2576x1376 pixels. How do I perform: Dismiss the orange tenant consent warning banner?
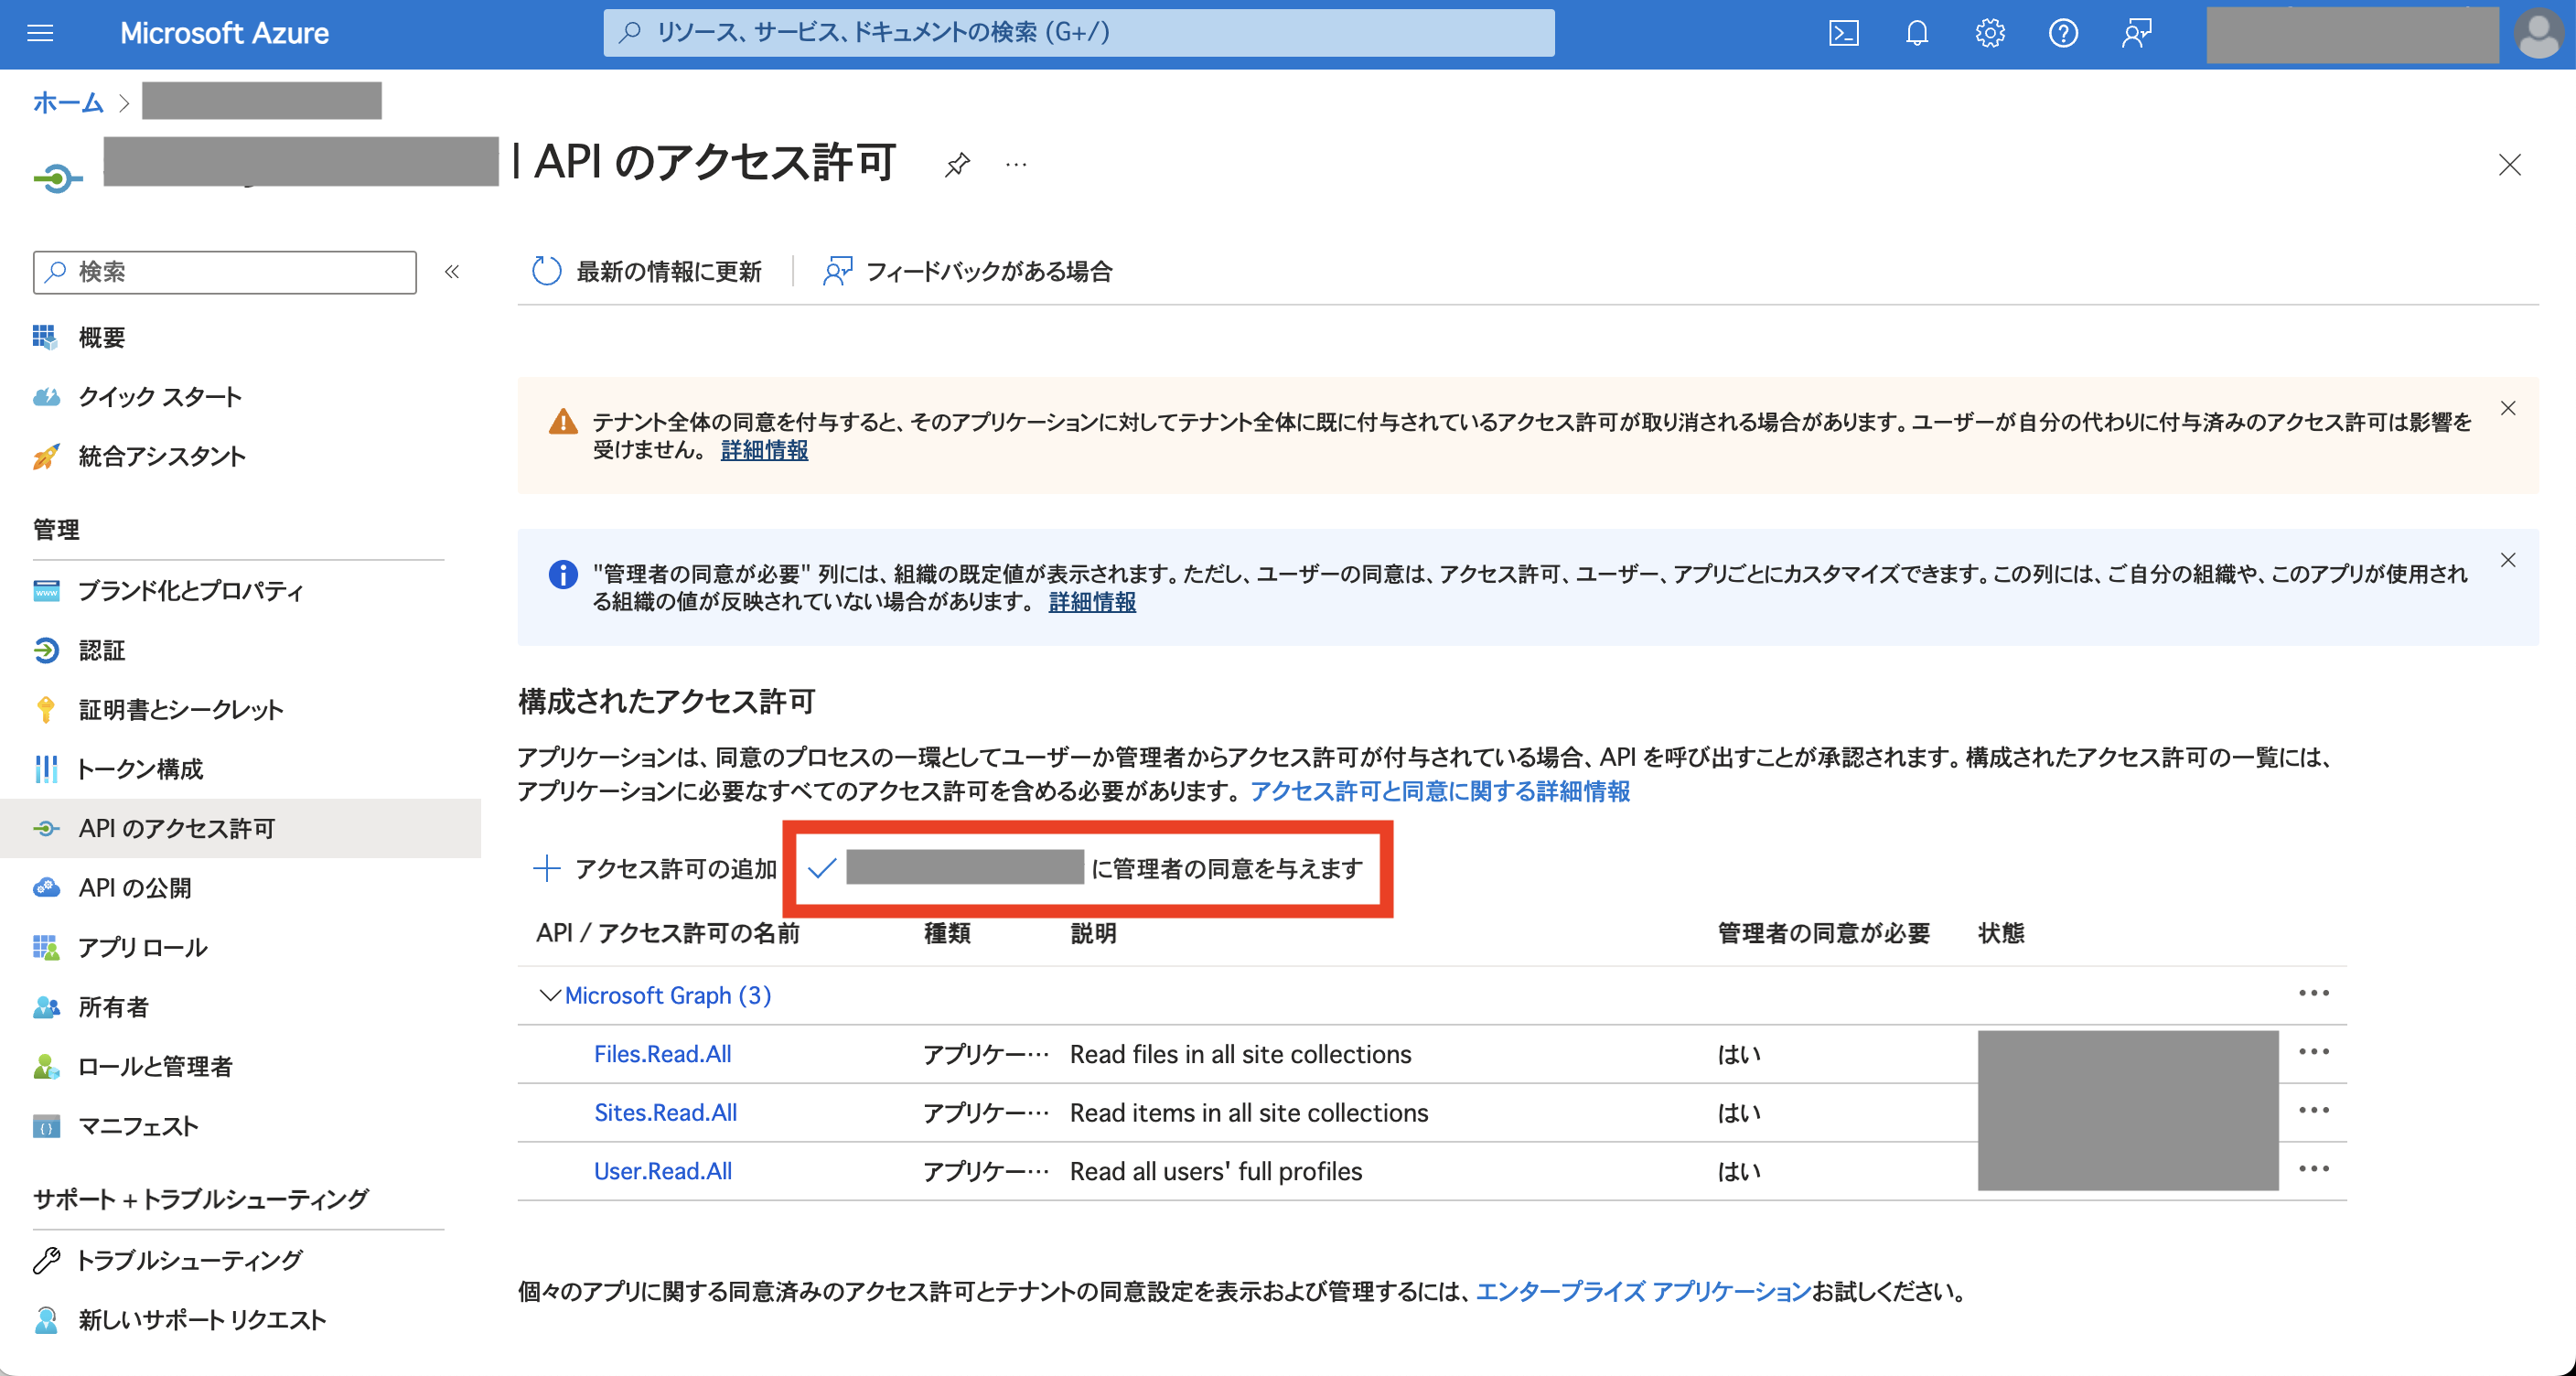pos(2508,408)
